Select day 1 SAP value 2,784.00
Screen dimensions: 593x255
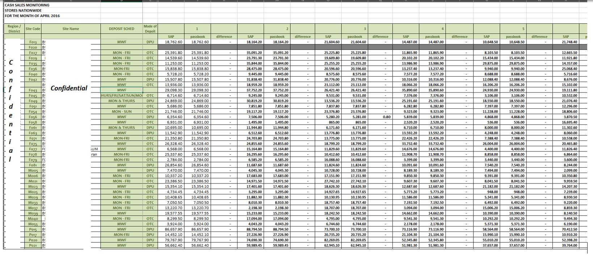click(171, 160)
